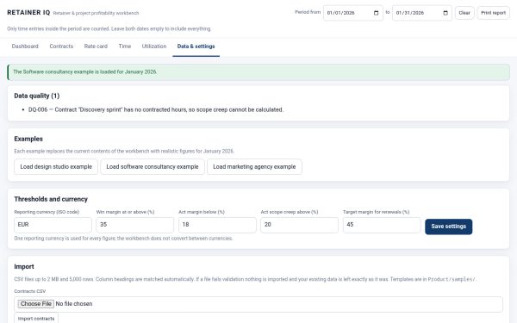
Task: Open the Contracts tab
Action: click(61, 47)
